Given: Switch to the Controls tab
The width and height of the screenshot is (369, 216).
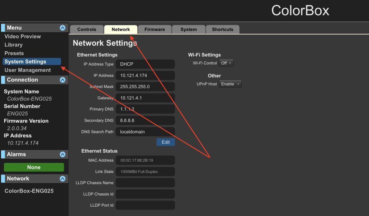Looking at the screenshot, I should [87, 30].
